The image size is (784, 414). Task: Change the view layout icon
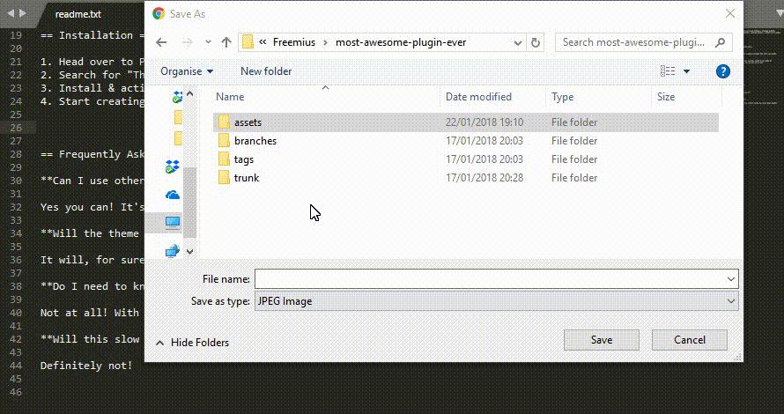pos(668,71)
